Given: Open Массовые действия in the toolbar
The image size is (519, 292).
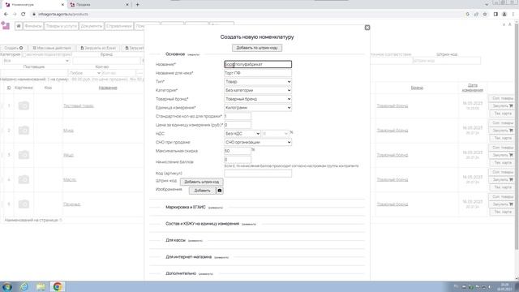Looking at the screenshot, I should pos(52,48).
